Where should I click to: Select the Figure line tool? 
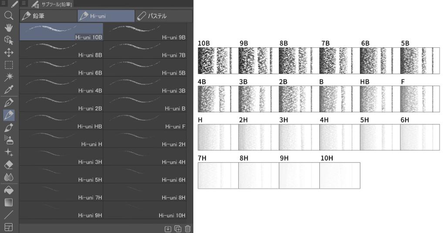pyautogui.click(x=9, y=215)
